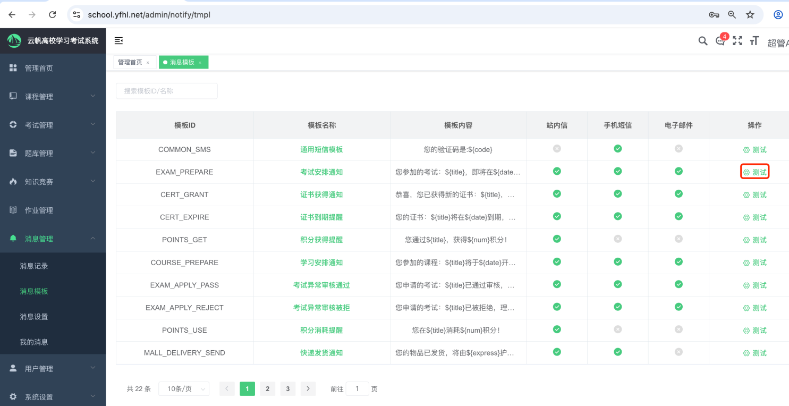Go to 消息设置 submenu

click(x=53, y=317)
